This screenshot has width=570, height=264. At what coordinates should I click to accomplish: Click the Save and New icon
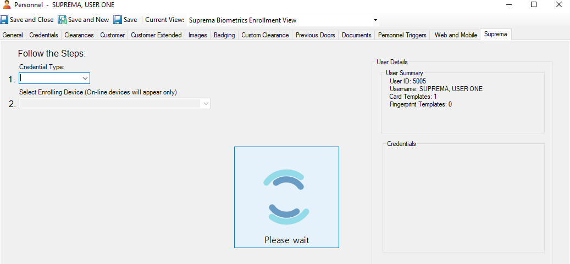click(62, 20)
